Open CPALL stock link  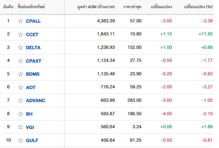click(x=33, y=21)
